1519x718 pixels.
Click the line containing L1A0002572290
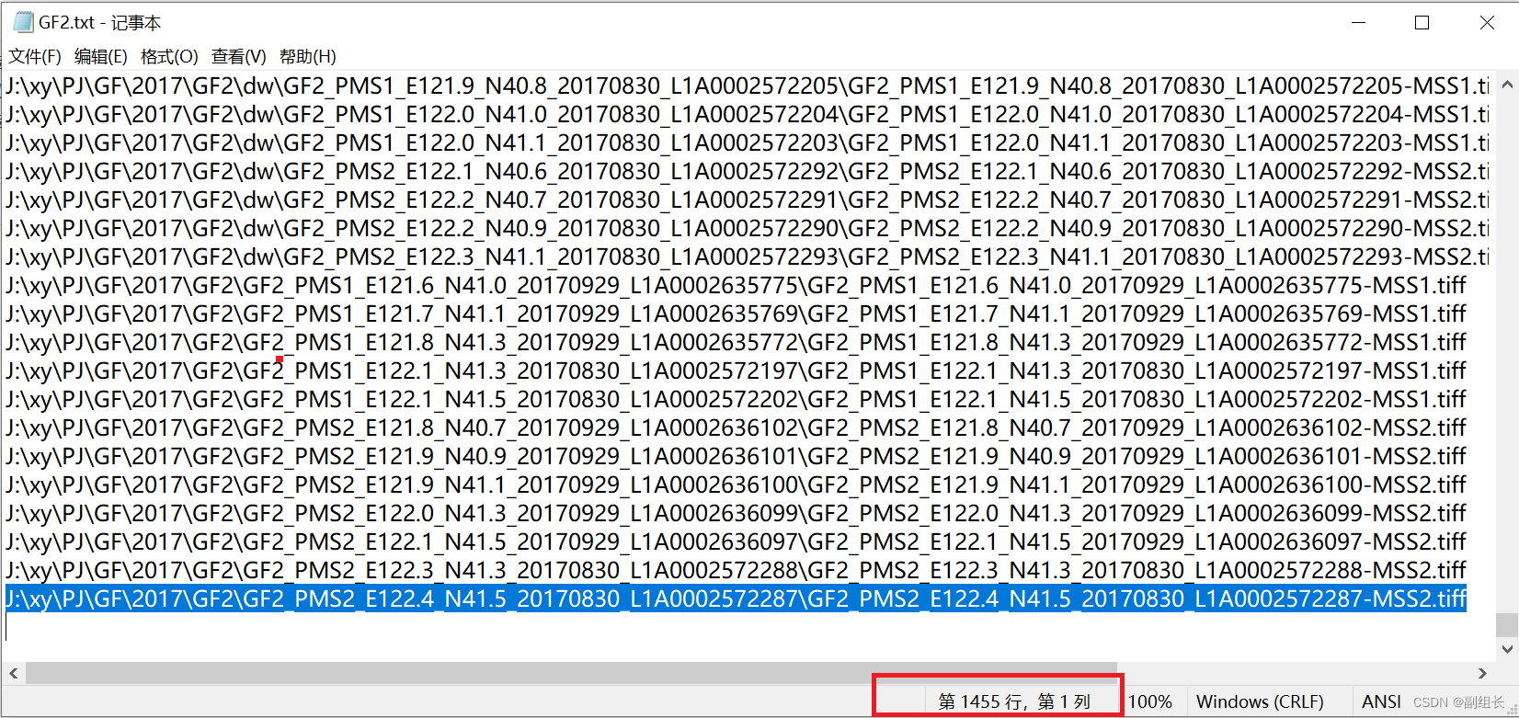[748, 229]
